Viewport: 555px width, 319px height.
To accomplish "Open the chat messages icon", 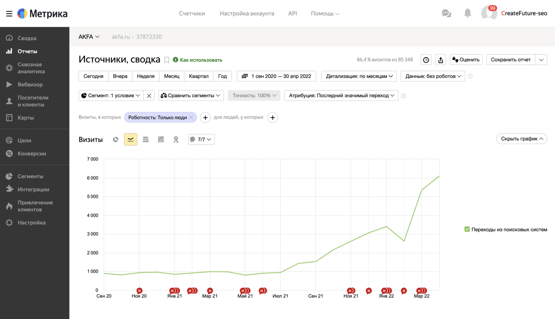I will click(x=446, y=13).
